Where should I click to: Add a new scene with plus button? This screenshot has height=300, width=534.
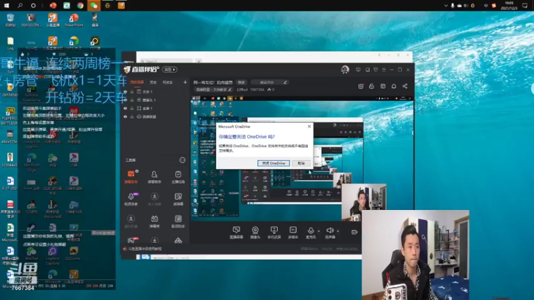(x=185, y=82)
